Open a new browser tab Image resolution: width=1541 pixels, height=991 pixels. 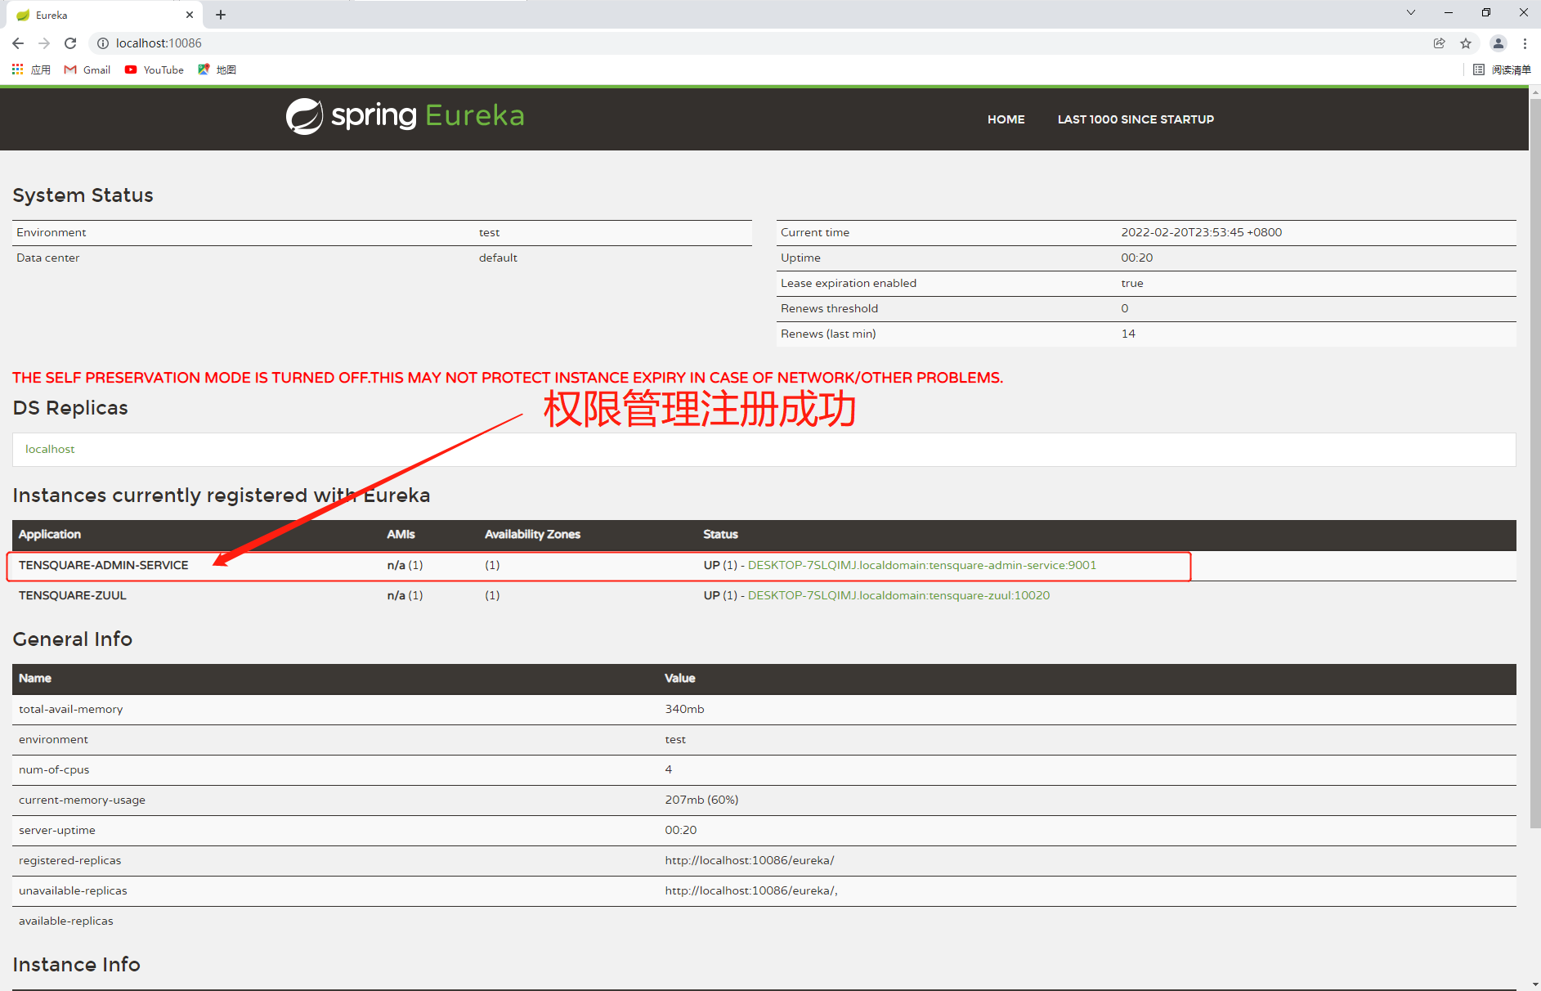[221, 15]
